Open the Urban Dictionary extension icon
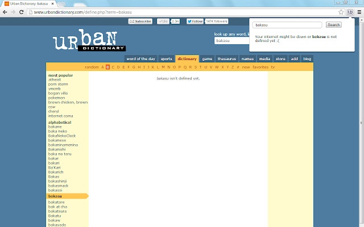Viewport: 364px width, 227px height. point(350,12)
